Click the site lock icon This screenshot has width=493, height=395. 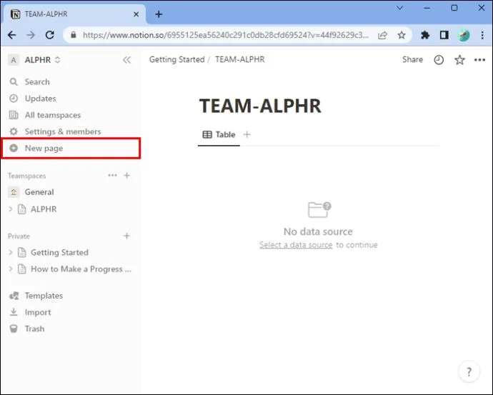[74, 35]
